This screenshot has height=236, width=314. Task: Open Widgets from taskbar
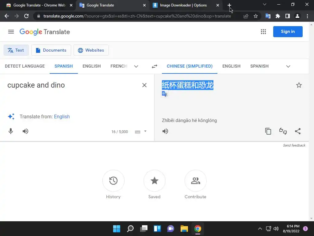157,229
